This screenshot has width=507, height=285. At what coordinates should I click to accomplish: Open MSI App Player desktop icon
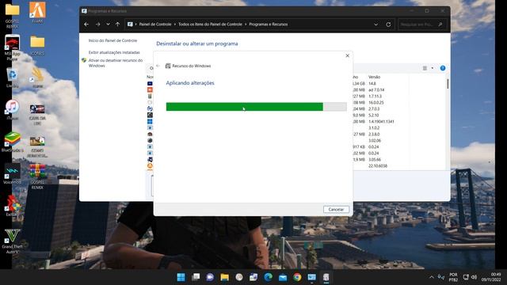13,47
